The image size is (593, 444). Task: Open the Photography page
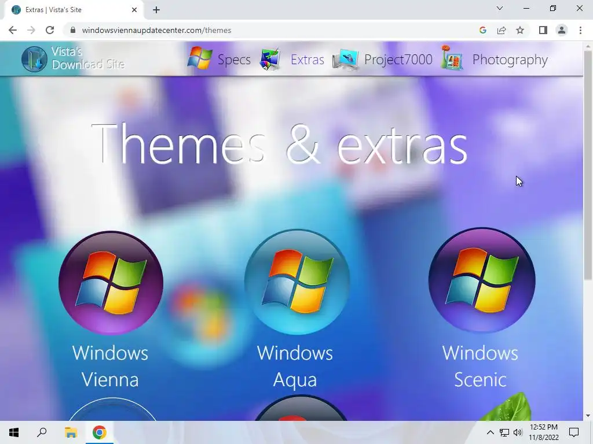[x=510, y=60]
